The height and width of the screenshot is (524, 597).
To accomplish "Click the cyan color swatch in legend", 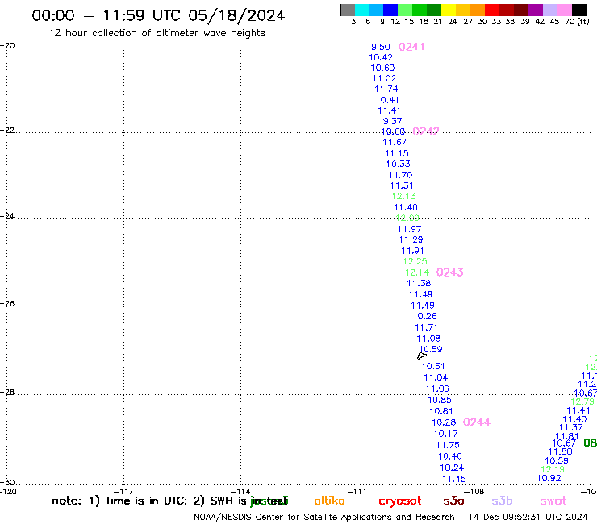I will coord(362,10).
